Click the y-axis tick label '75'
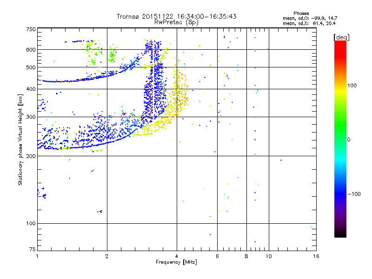Screen dimensions: 372x279 [33, 249]
